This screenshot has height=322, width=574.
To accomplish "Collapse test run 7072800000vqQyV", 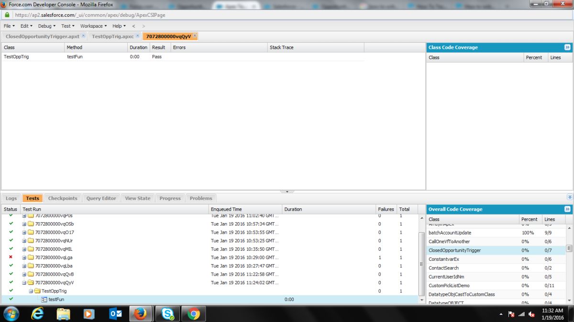I will 24,282.
